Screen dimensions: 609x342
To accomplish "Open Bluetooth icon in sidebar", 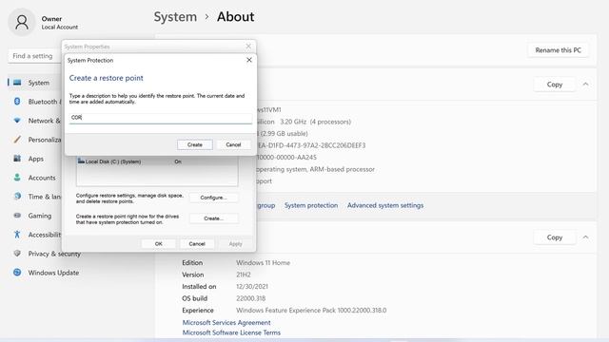I will [x=17, y=102].
